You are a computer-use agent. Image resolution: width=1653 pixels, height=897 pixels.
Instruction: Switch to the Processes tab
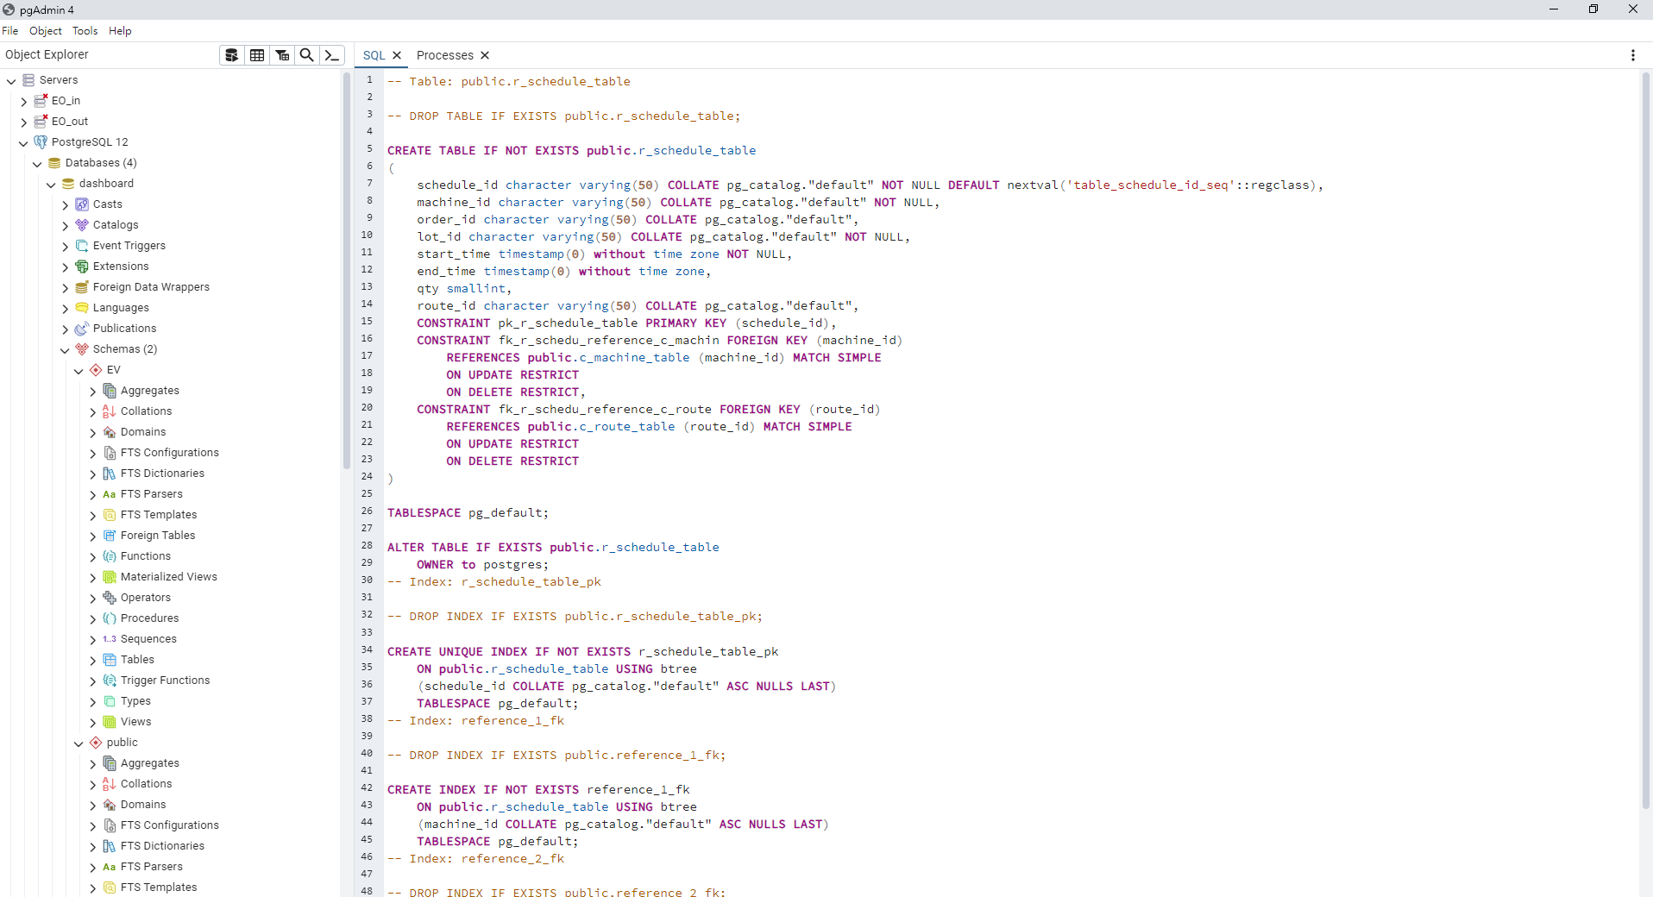444,55
